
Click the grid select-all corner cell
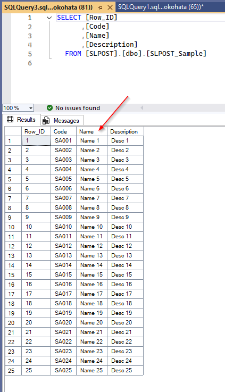[x=13, y=131]
